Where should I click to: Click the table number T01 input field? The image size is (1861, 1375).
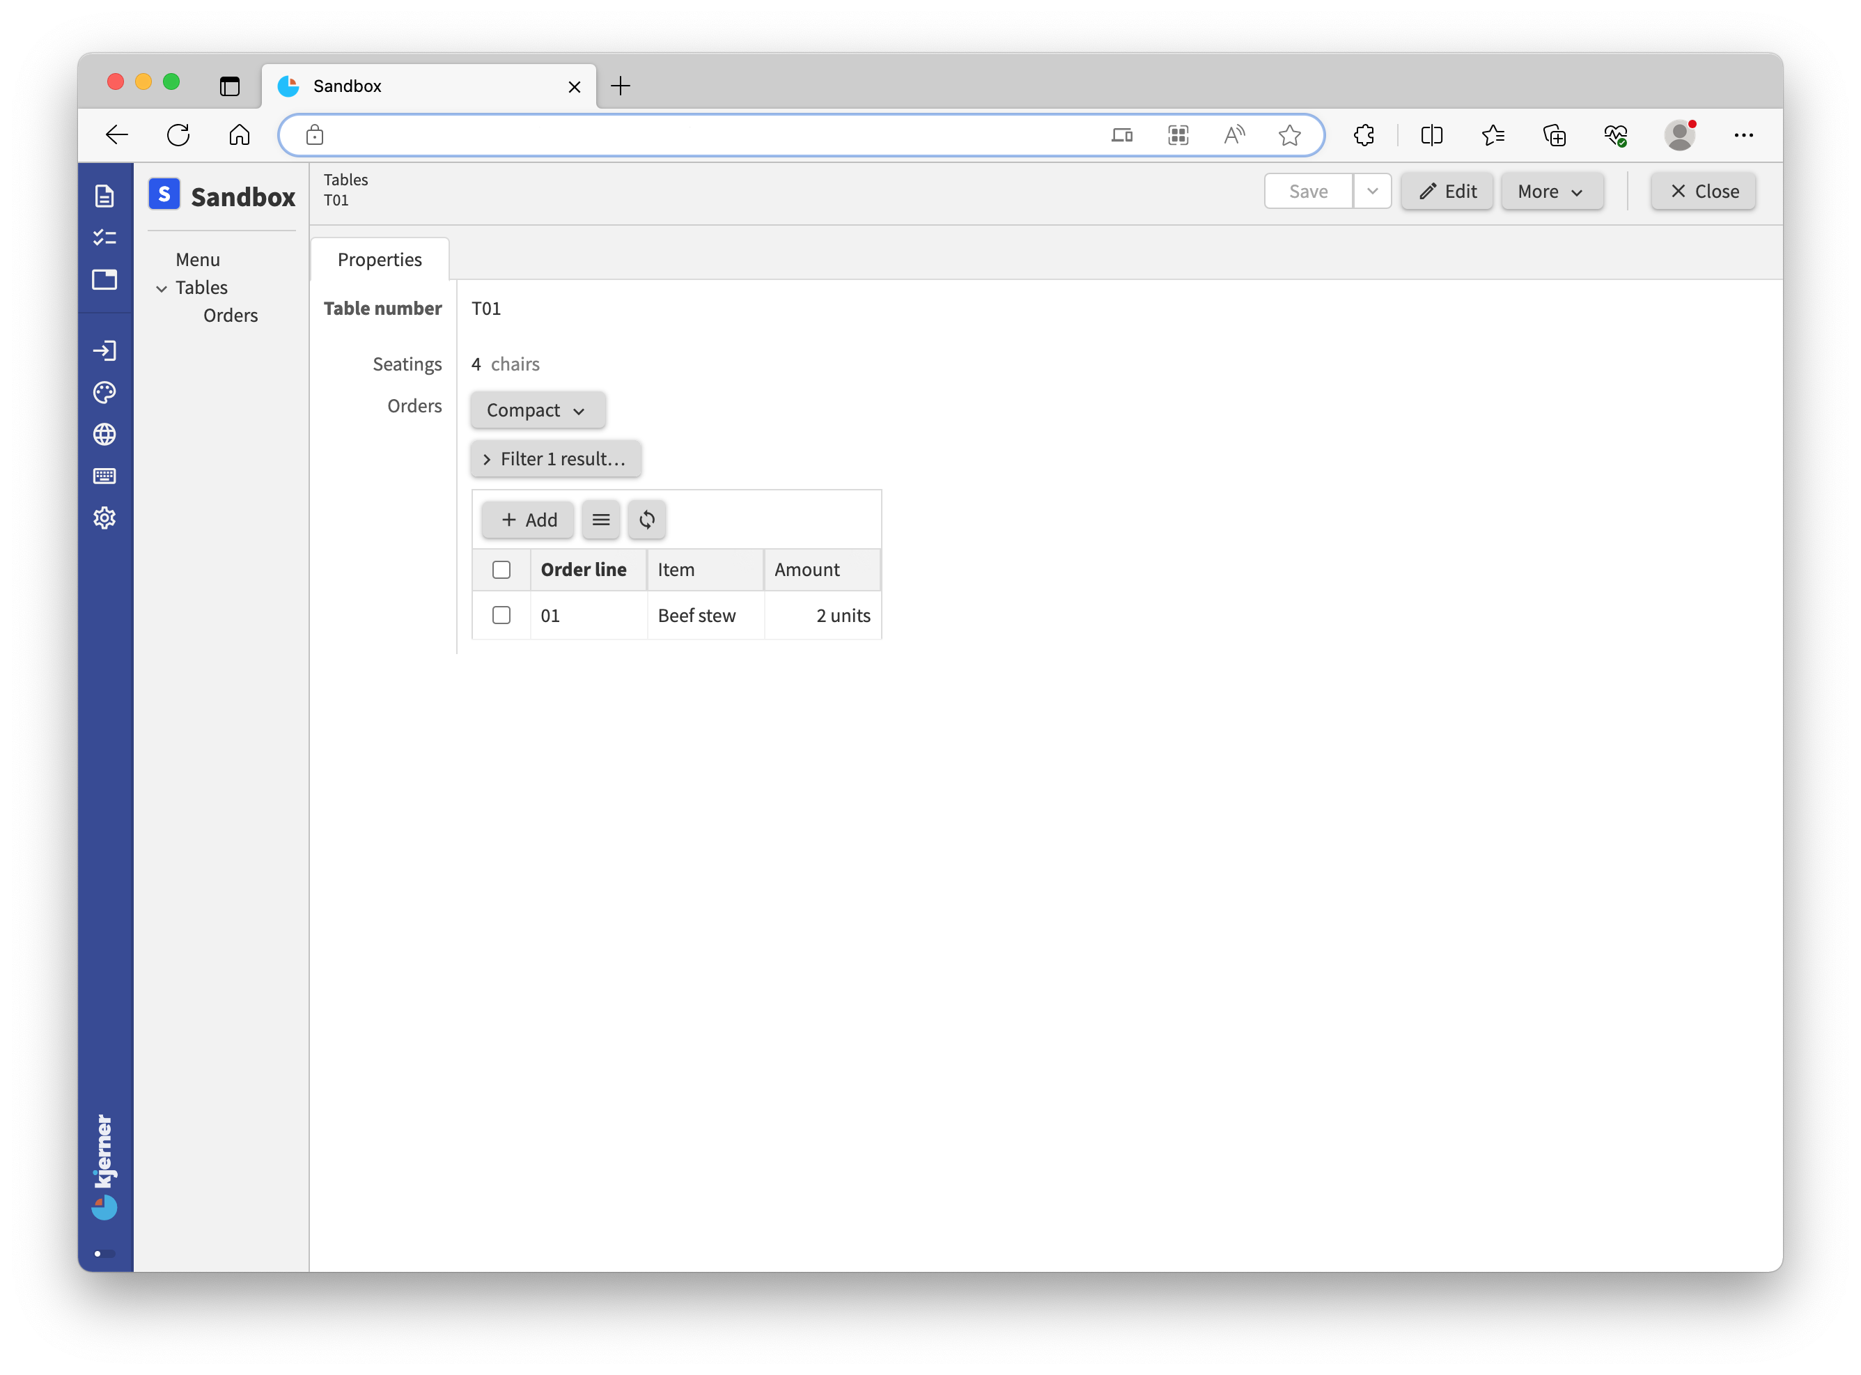485,308
